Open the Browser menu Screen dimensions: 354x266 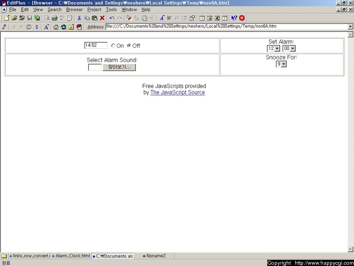74,9
